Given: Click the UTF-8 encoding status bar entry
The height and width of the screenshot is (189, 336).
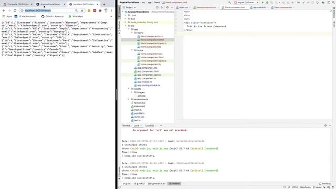Looking at the screenshot, I should click(295, 187).
